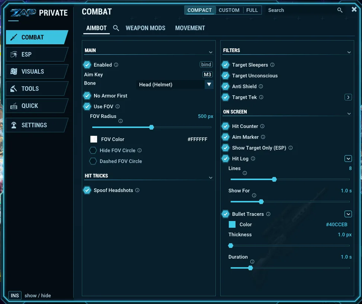362x304 pixels.
Task: Show info icon under FOV Radius
Action: (x=121, y=121)
